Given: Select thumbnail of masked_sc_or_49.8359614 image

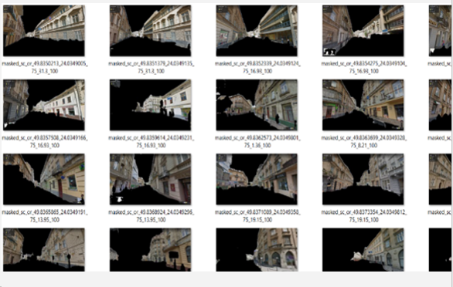Looking at the screenshot, I should point(150,105).
